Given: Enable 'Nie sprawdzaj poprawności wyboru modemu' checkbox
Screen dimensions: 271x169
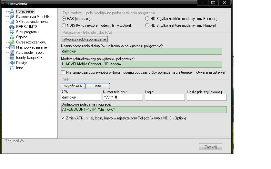Looking at the screenshot, I should pyautogui.click(x=63, y=72).
